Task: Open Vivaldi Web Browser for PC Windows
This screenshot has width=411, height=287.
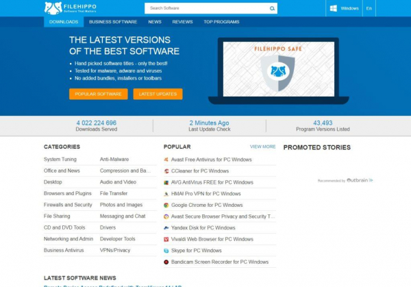Action: coord(212,239)
